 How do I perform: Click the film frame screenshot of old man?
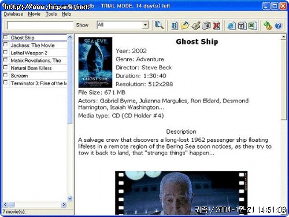tap(181, 193)
